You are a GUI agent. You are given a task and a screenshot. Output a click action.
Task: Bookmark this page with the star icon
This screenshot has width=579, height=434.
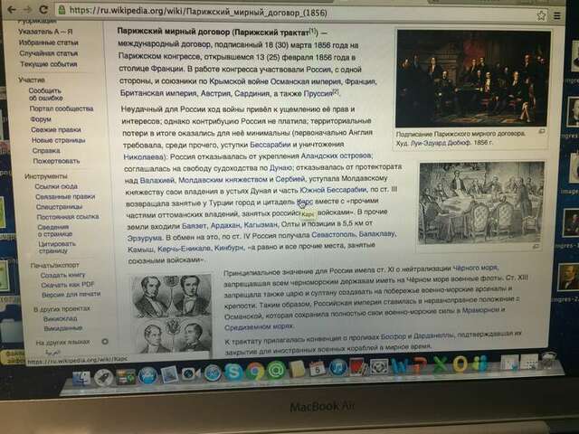click(541, 15)
